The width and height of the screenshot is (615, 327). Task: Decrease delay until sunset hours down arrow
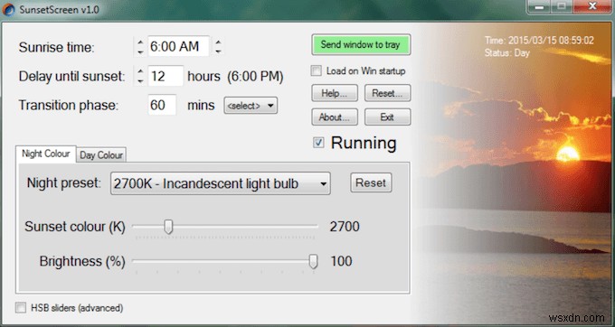point(140,80)
